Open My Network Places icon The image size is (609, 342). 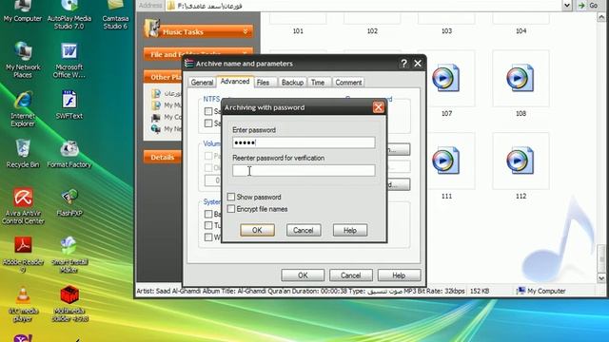(x=23, y=59)
